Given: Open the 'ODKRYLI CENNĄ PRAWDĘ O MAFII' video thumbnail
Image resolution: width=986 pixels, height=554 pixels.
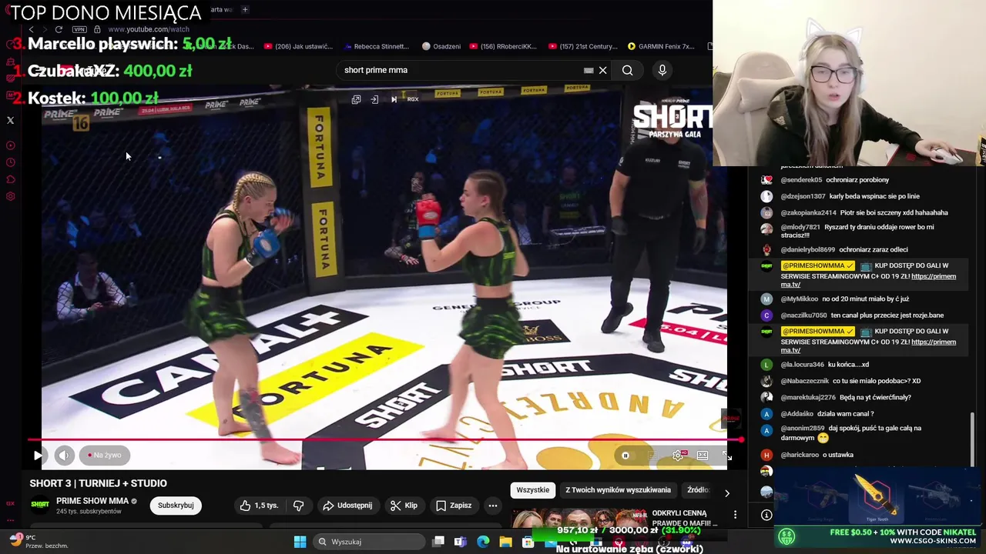Looking at the screenshot, I should (579, 519).
